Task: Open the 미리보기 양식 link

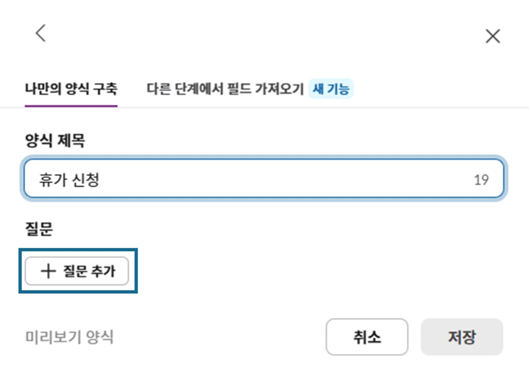Action: [x=70, y=337]
